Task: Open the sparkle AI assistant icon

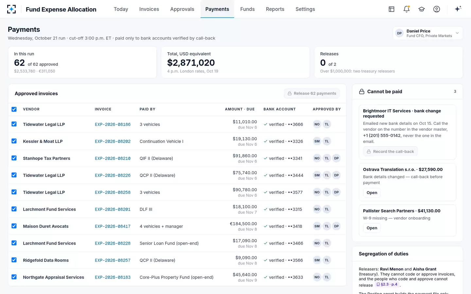Action: [458, 9]
